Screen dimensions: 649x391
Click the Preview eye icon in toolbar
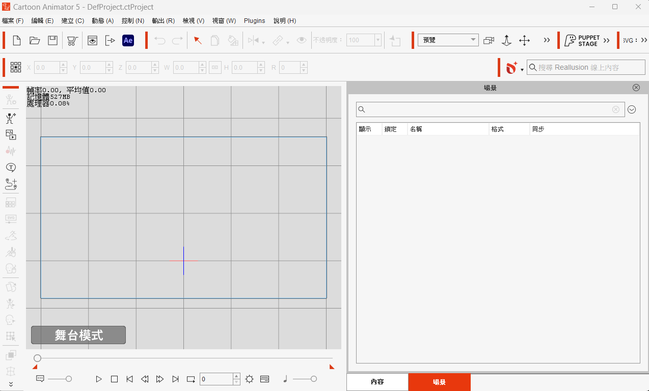coord(92,41)
